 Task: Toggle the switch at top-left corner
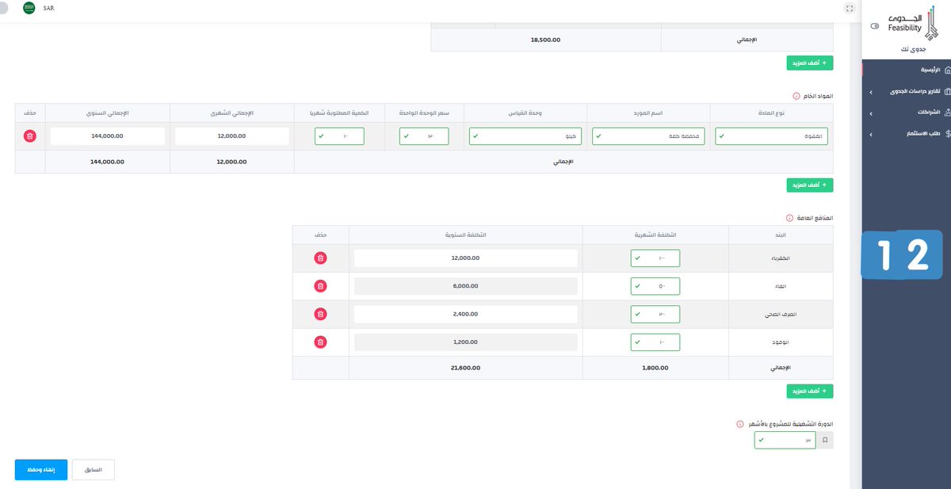click(3, 8)
